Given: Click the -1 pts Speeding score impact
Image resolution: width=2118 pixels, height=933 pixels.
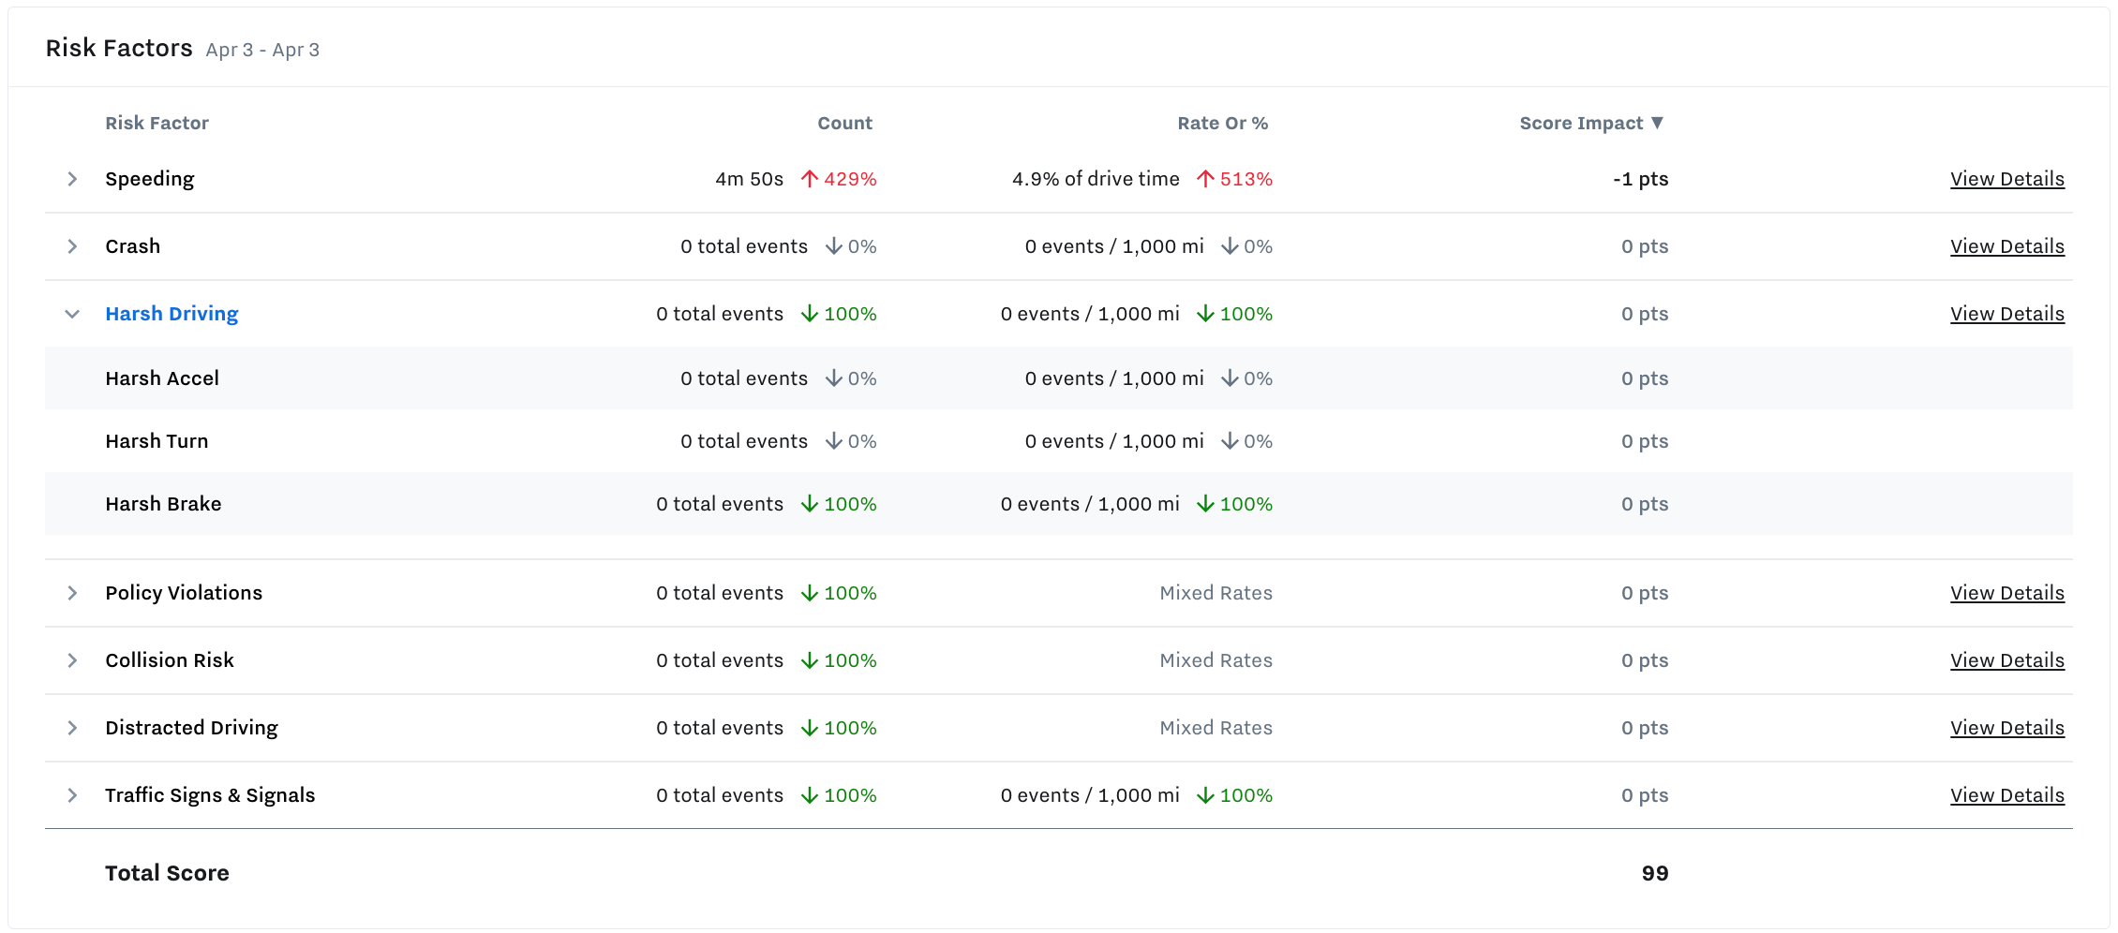Looking at the screenshot, I should coord(1640,179).
